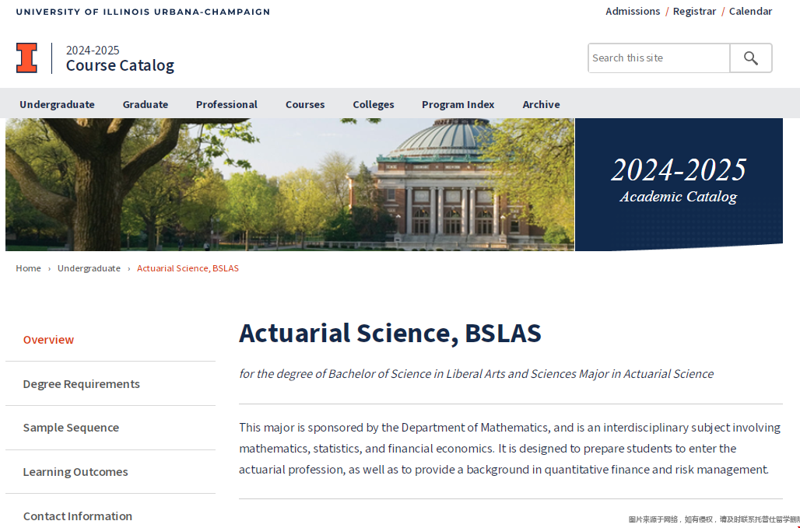The image size is (800, 528).
Task: Go to Home in the breadcrumb
Action: tap(28, 268)
